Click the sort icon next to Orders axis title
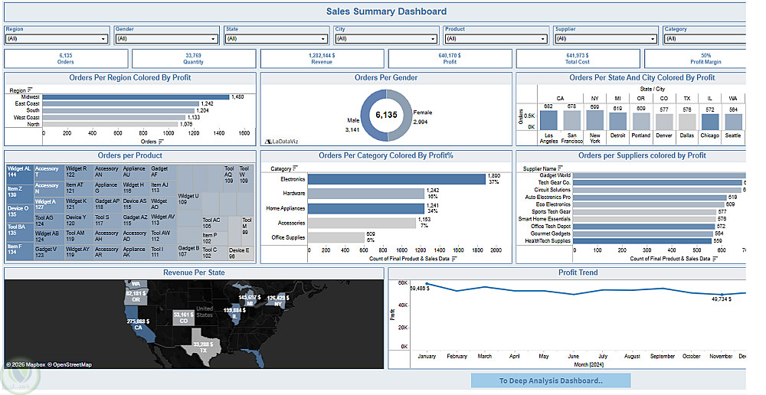Screen dimensions: 766x395 coord(161,142)
